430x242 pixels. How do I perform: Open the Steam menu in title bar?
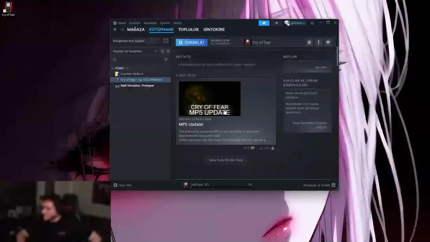(119, 23)
